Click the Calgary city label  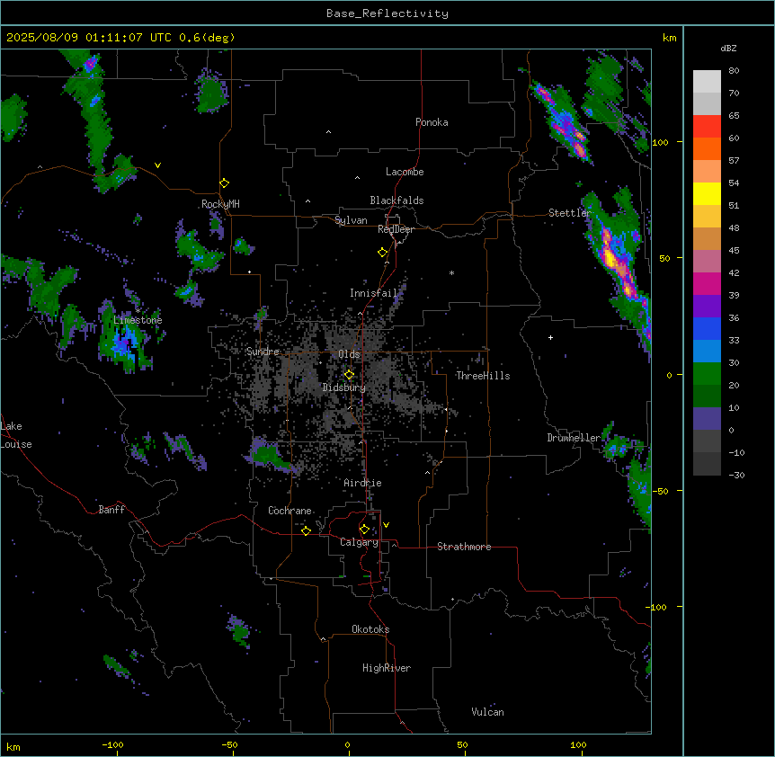coord(359,542)
